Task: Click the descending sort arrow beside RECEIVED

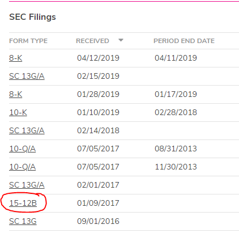Action: (x=121, y=40)
